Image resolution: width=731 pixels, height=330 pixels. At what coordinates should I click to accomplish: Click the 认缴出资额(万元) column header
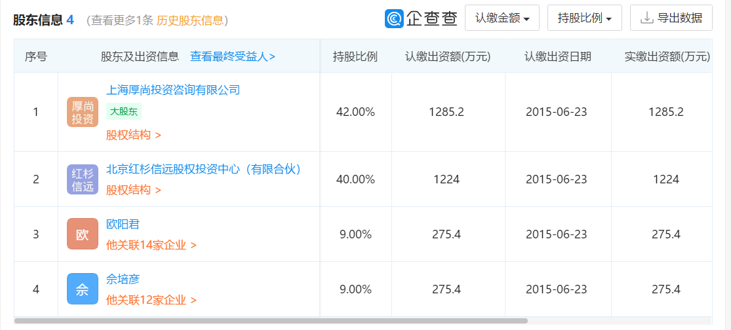[448, 57]
